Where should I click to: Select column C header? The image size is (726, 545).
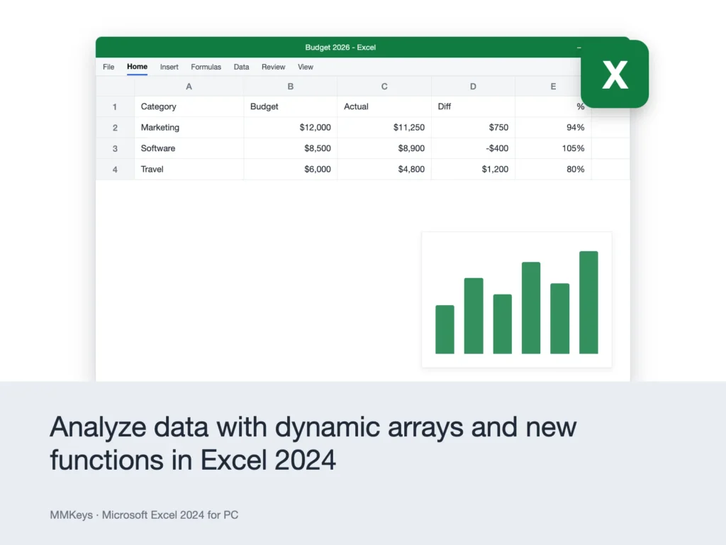[384, 86]
